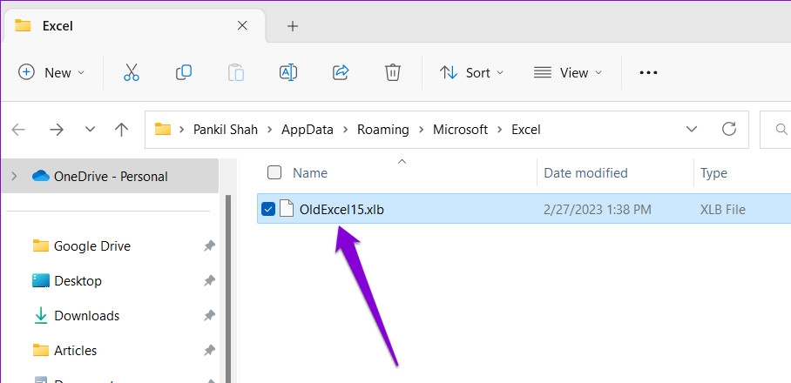
Task: Open the New item menu
Action: (51, 72)
